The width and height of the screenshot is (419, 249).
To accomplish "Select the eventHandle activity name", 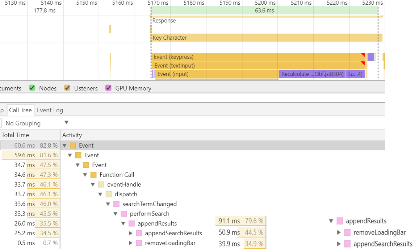I will [x=124, y=184].
